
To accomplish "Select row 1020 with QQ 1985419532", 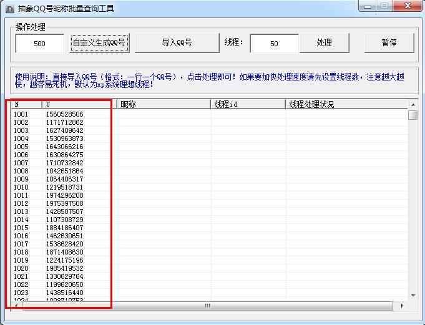I will [63, 268].
